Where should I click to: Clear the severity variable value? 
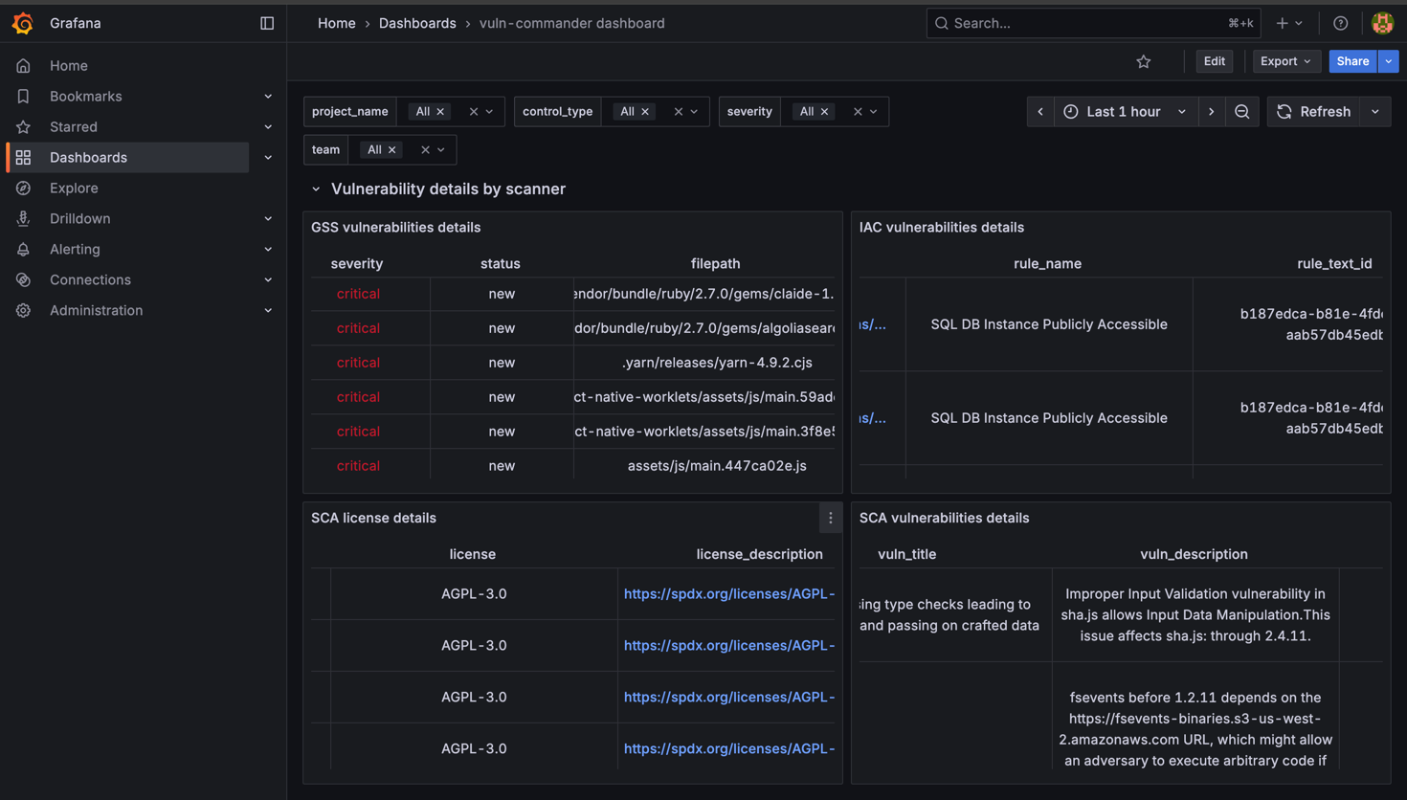(x=858, y=112)
